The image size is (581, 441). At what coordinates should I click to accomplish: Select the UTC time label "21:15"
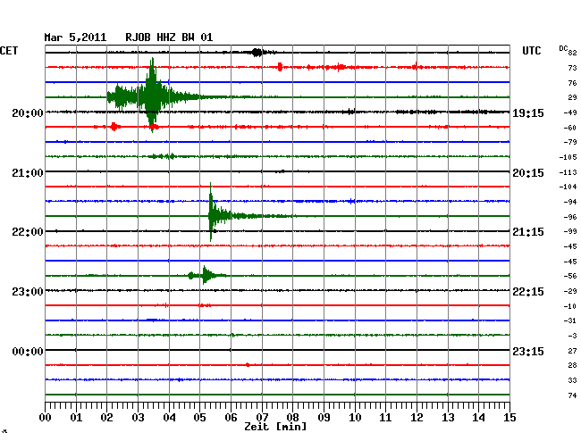click(528, 232)
